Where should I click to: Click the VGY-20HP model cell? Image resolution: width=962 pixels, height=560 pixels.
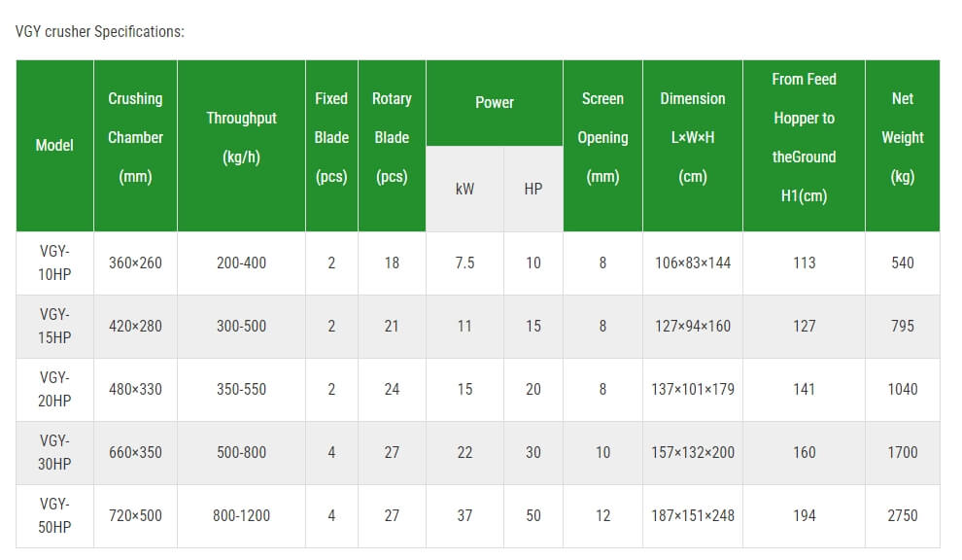click(54, 389)
